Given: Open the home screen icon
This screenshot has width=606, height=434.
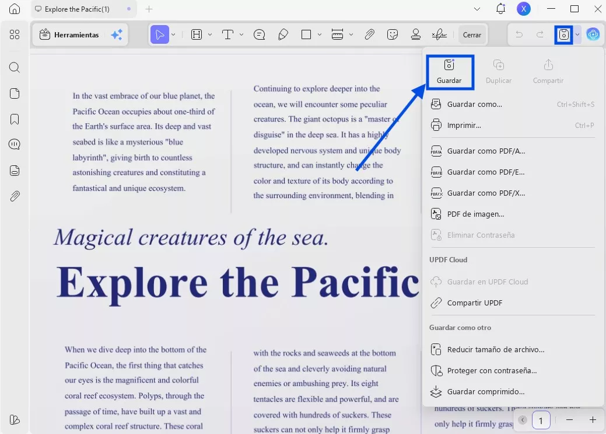Looking at the screenshot, I should (x=15, y=9).
